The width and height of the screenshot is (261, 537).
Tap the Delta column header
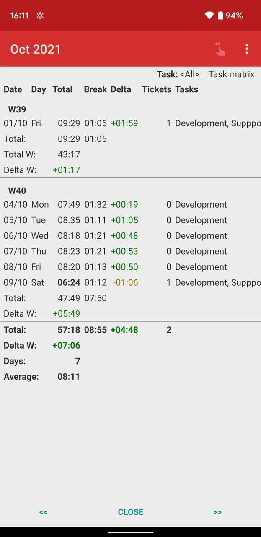(121, 89)
